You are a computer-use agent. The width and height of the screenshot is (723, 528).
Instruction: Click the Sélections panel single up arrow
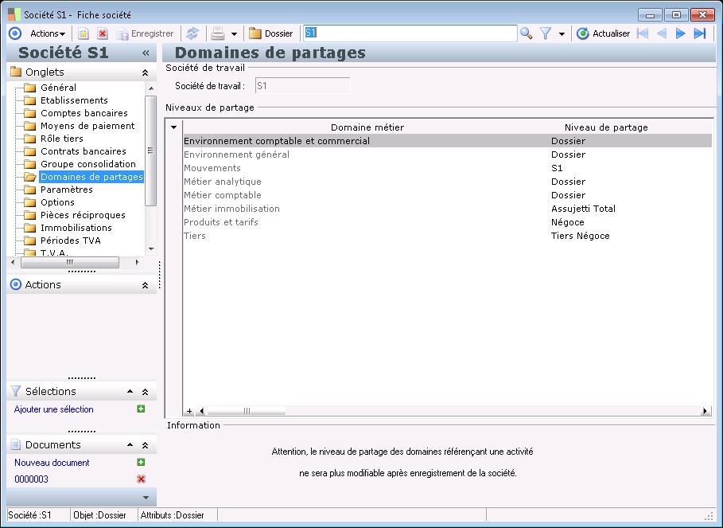(x=130, y=391)
